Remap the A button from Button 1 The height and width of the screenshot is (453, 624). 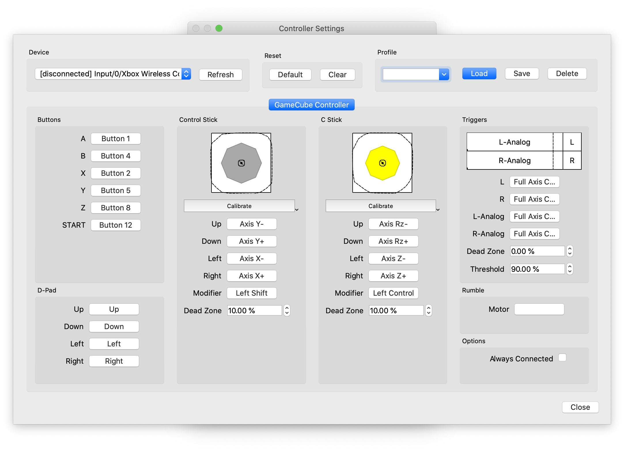(x=116, y=139)
